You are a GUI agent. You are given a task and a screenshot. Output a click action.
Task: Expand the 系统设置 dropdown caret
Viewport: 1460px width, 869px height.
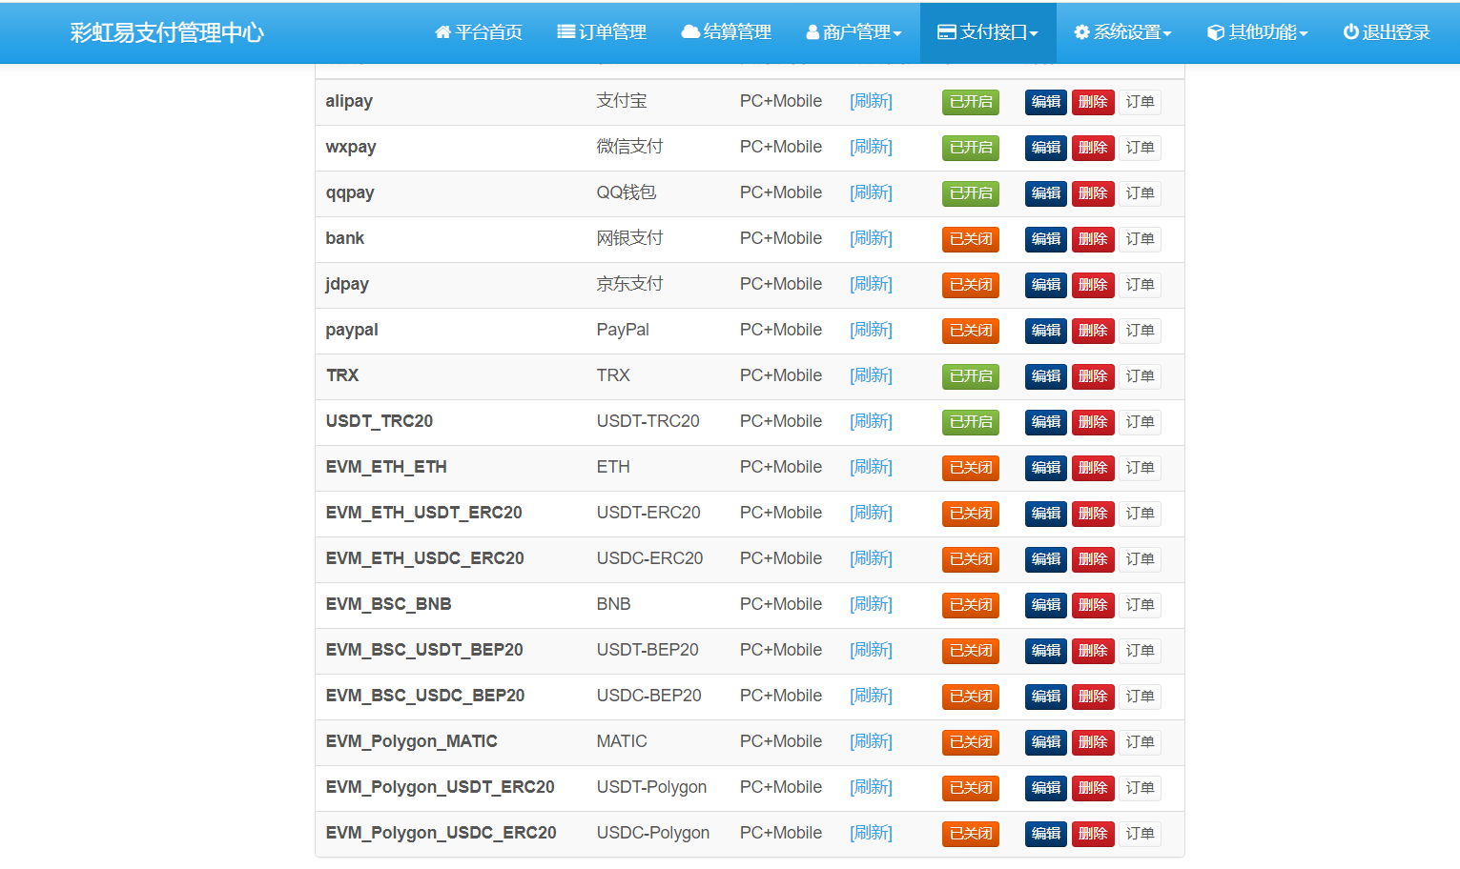coord(1167,34)
